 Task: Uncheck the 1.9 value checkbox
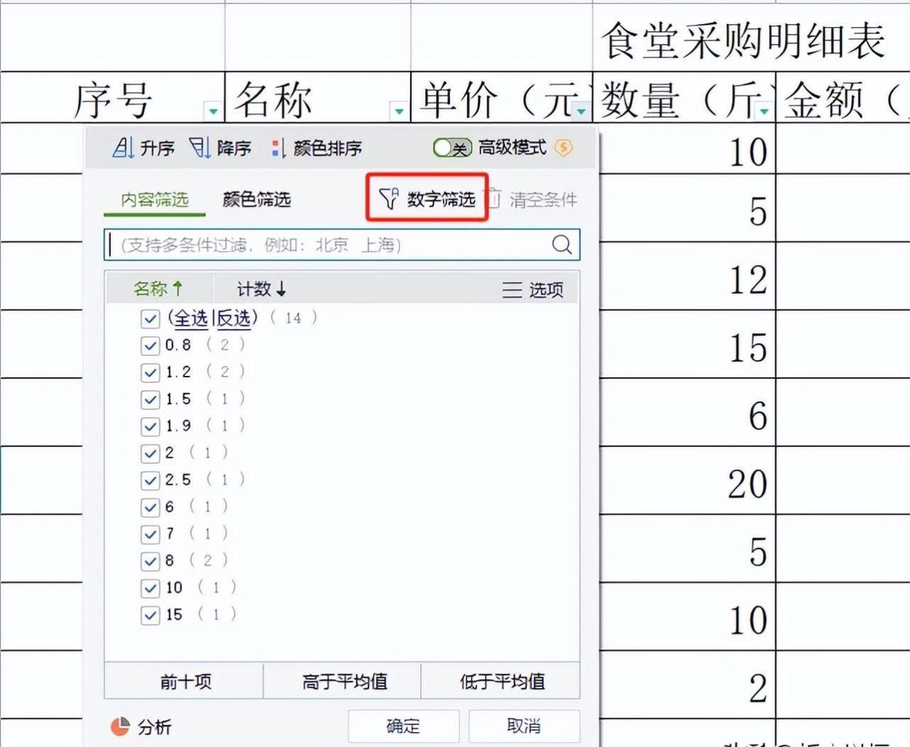point(150,426)
